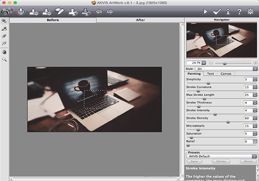Click the Stroke Intensity value stepper
This screenshot has height=181, width=259.
255,111
